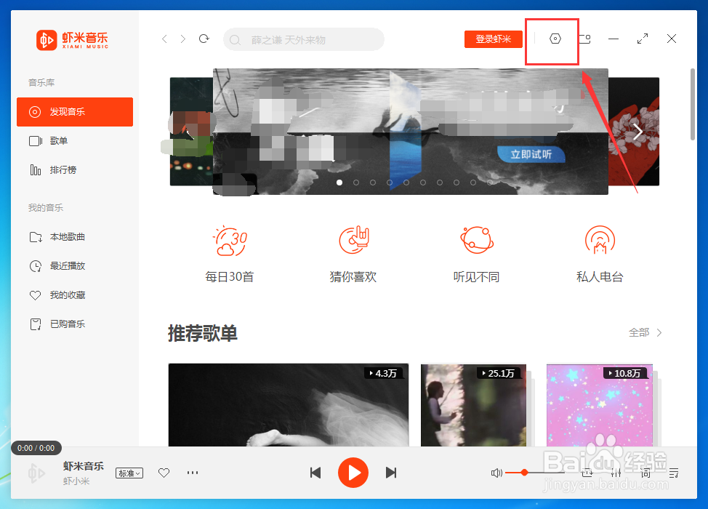Open the current playlist queue icon

pyautogui.click(x=673, y=473)
